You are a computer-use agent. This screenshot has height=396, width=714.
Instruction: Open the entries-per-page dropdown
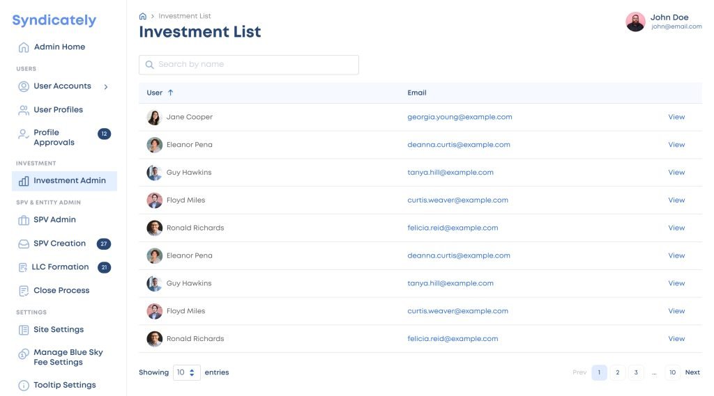tap(186, 372)
